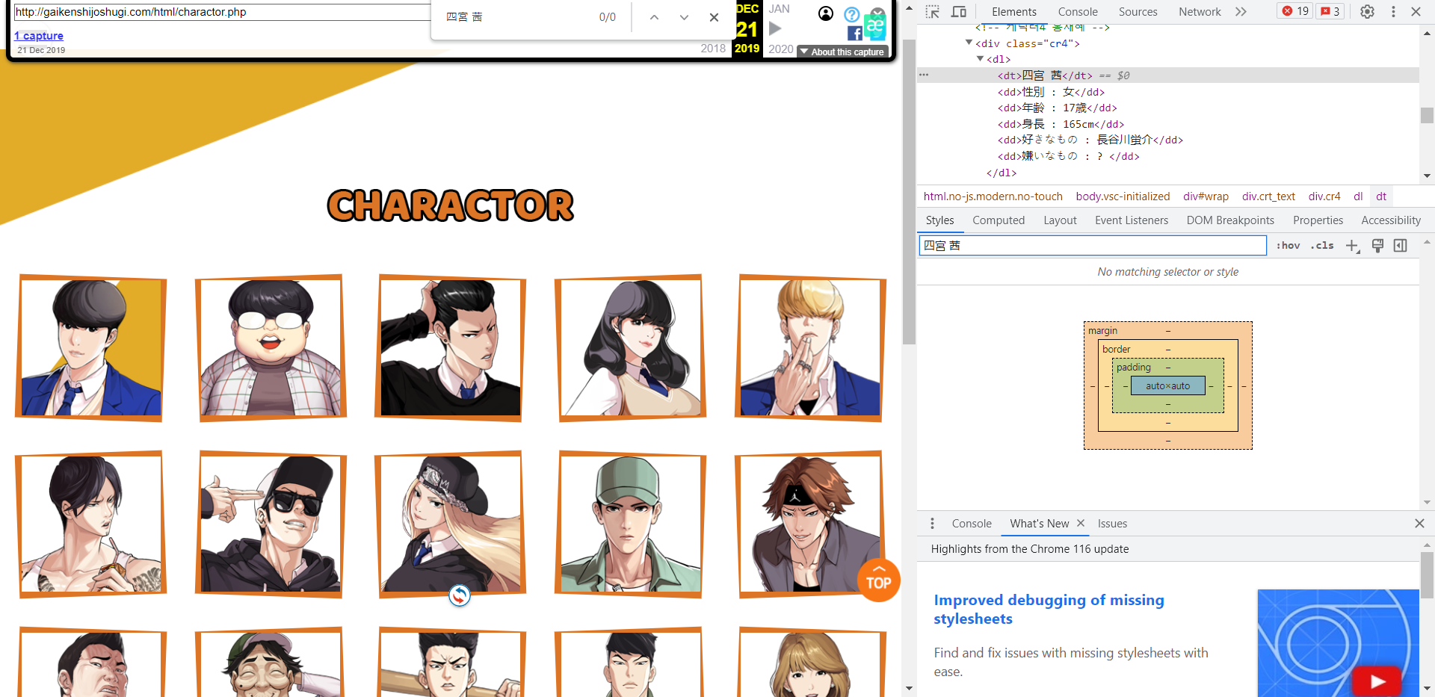
Task: Open the Event Listeners tab
Action: (x=1132, y=220)
